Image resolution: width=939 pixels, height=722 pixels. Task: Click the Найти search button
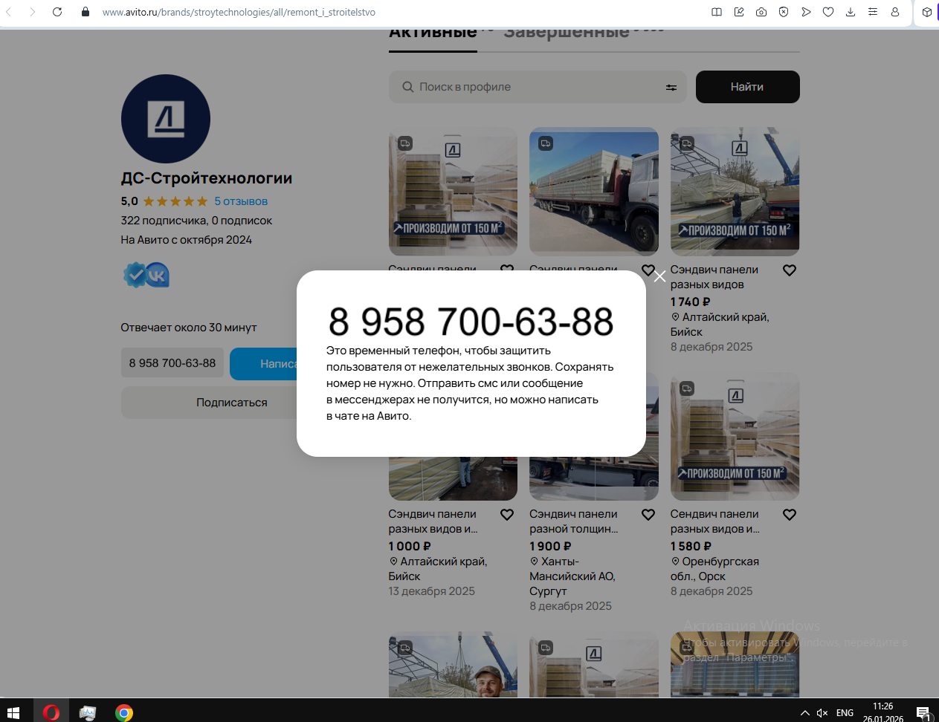tap(748, 87)
